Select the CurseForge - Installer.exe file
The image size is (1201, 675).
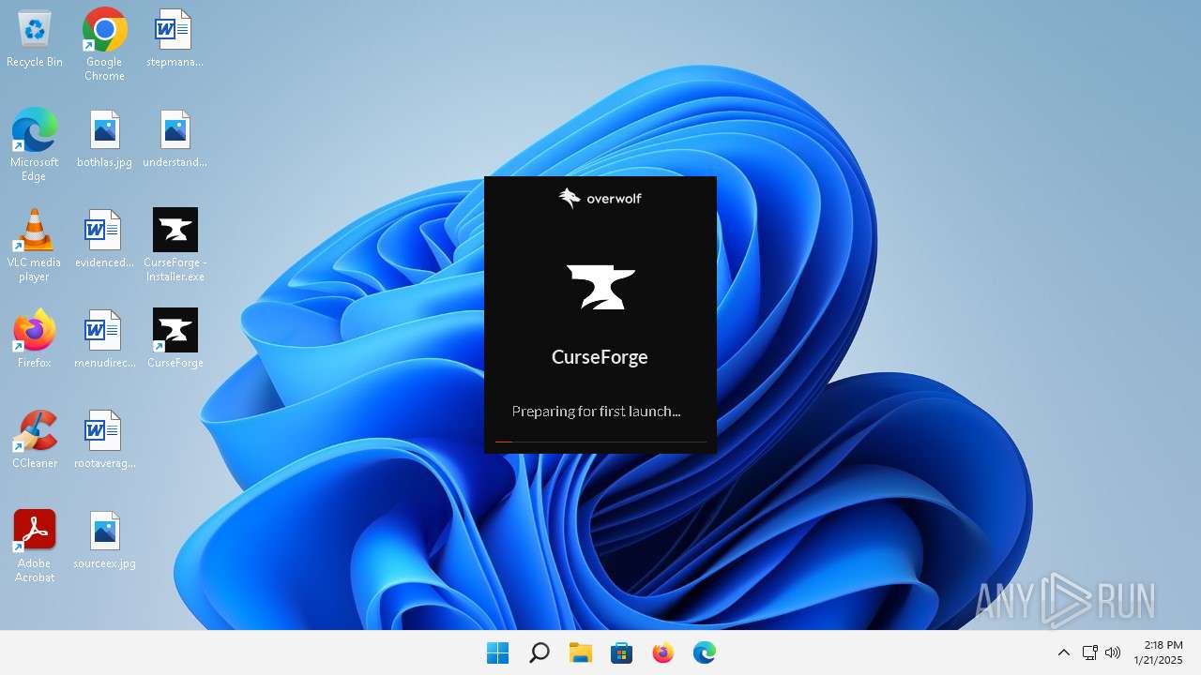click(x=175, y=245)
